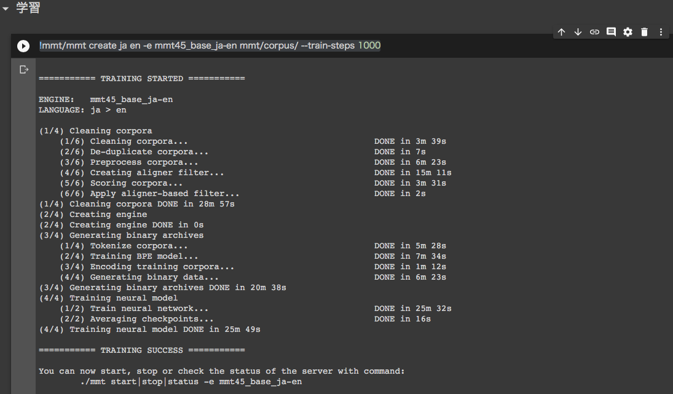
Task: Click the TRAINING SUCCESS output line
Action: [141, 350]
